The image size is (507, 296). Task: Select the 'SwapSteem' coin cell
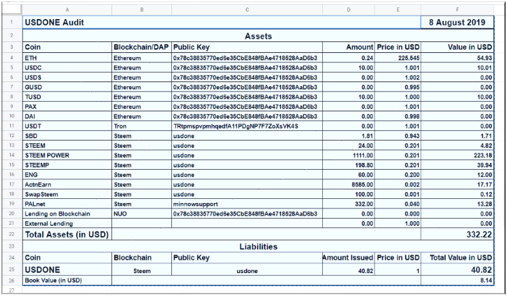pos(67,194)
